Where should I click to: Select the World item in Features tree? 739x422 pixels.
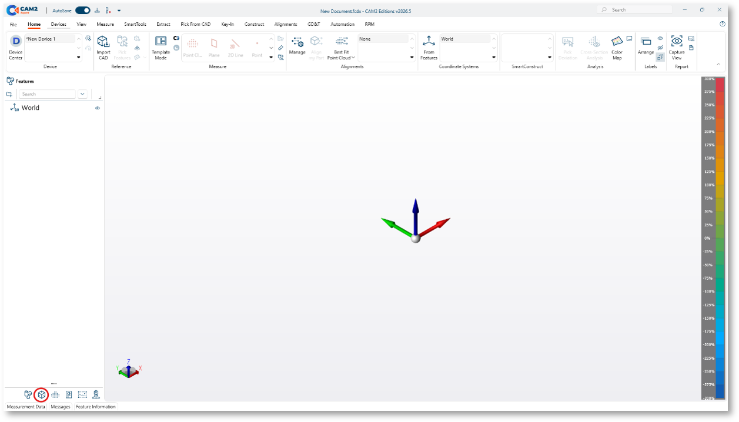[x=31, y=108]
